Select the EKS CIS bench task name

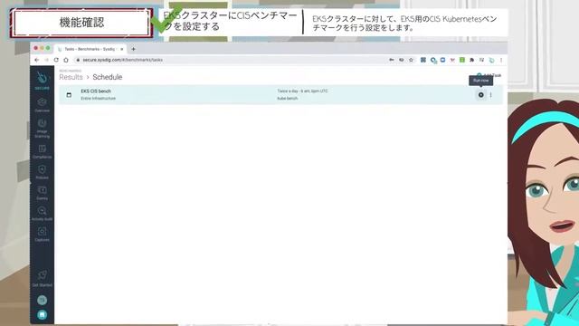coord(96,91)
